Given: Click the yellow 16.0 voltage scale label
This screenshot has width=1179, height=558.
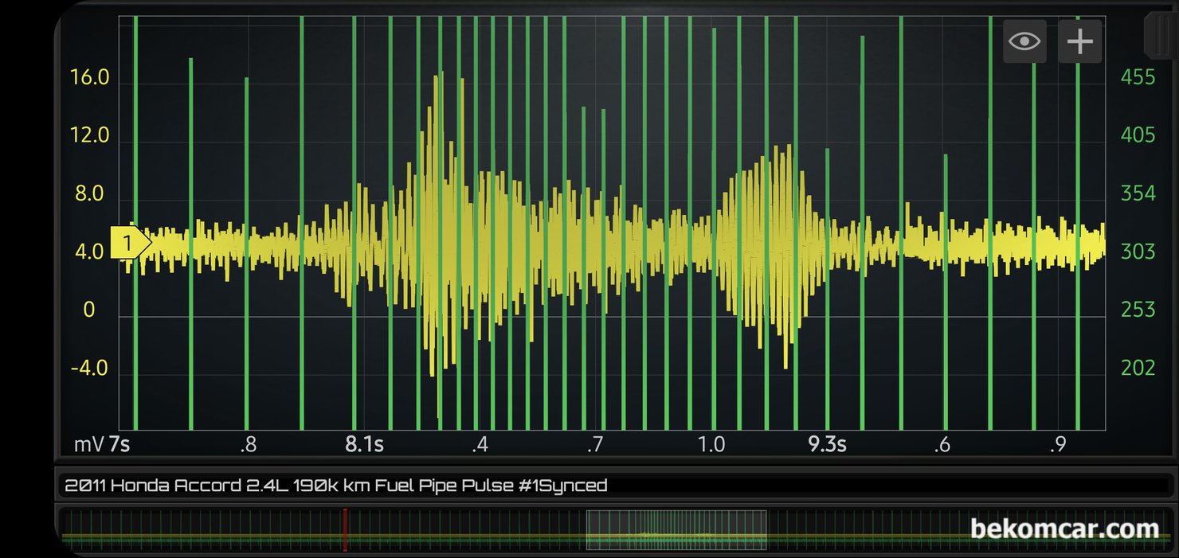Looking at the screenshot, I should pyautogui.click(x=89, y=78).
